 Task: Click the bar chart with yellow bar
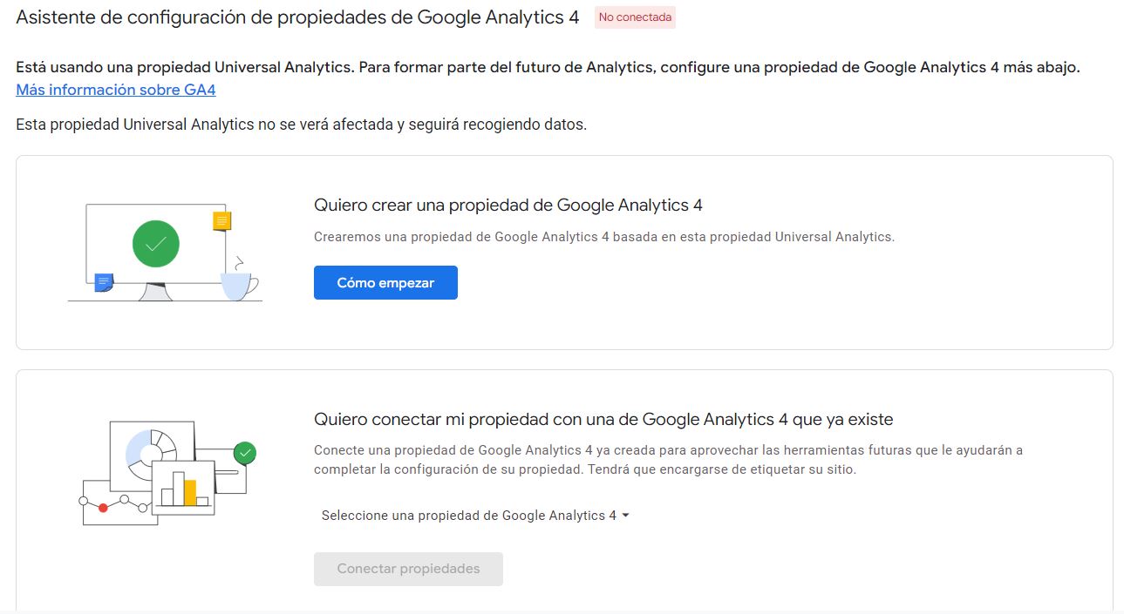pos(183,488)
